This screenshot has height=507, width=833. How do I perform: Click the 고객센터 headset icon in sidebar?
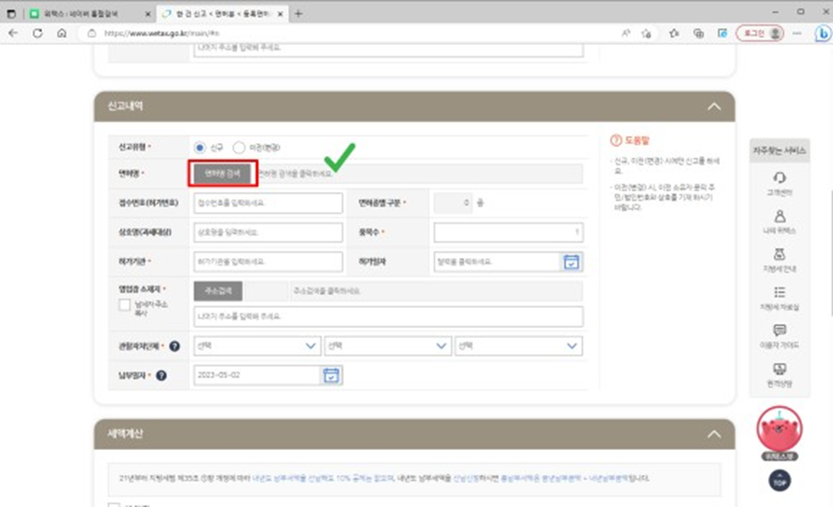tap(779, 178)
